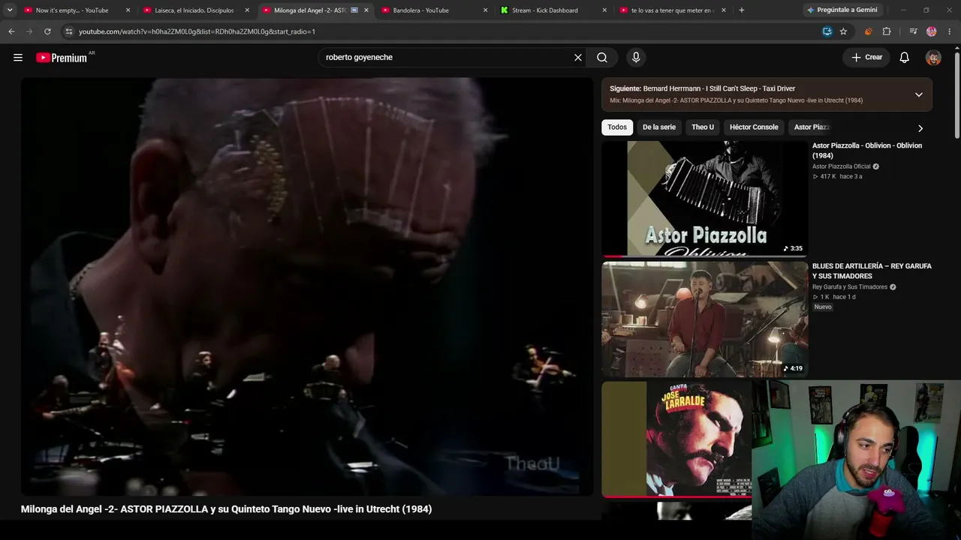Start voice search with the microphone

pyautogui.click(x=636, y=58)
